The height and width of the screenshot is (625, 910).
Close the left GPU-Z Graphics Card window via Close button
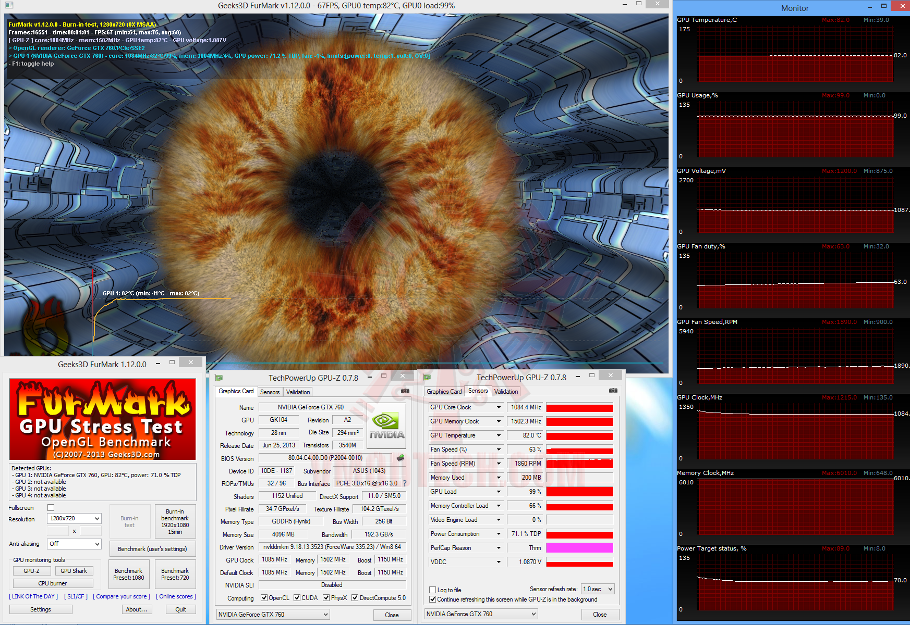point(392,615)
